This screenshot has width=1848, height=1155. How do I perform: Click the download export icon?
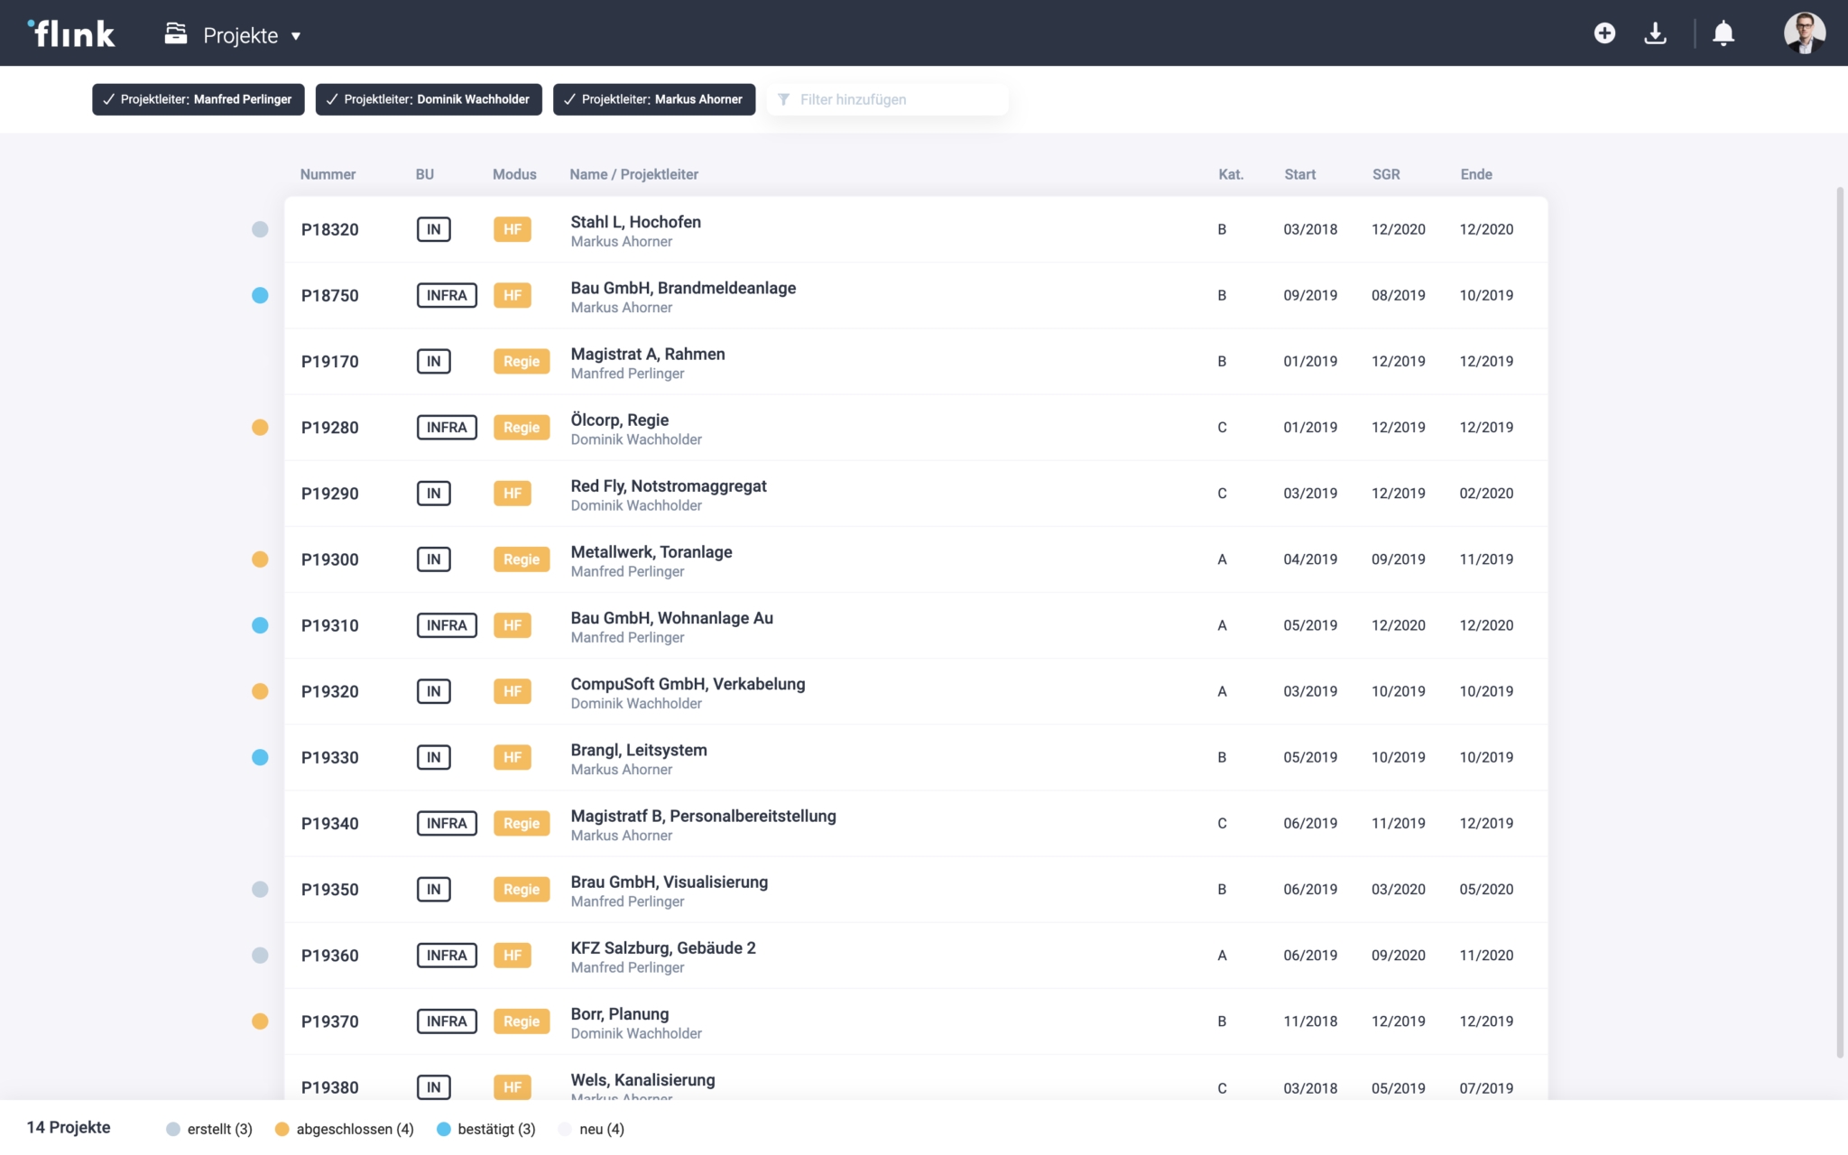point(1655,33)
